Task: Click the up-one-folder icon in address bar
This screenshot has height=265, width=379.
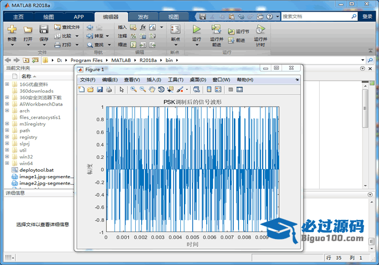Action: click(x=26, y=60)
